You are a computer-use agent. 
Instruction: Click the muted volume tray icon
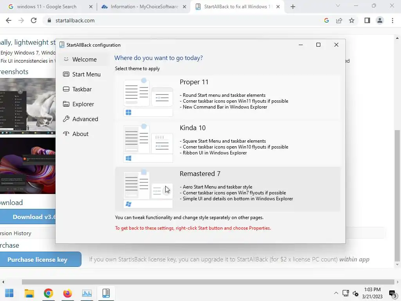coord(356,293)
